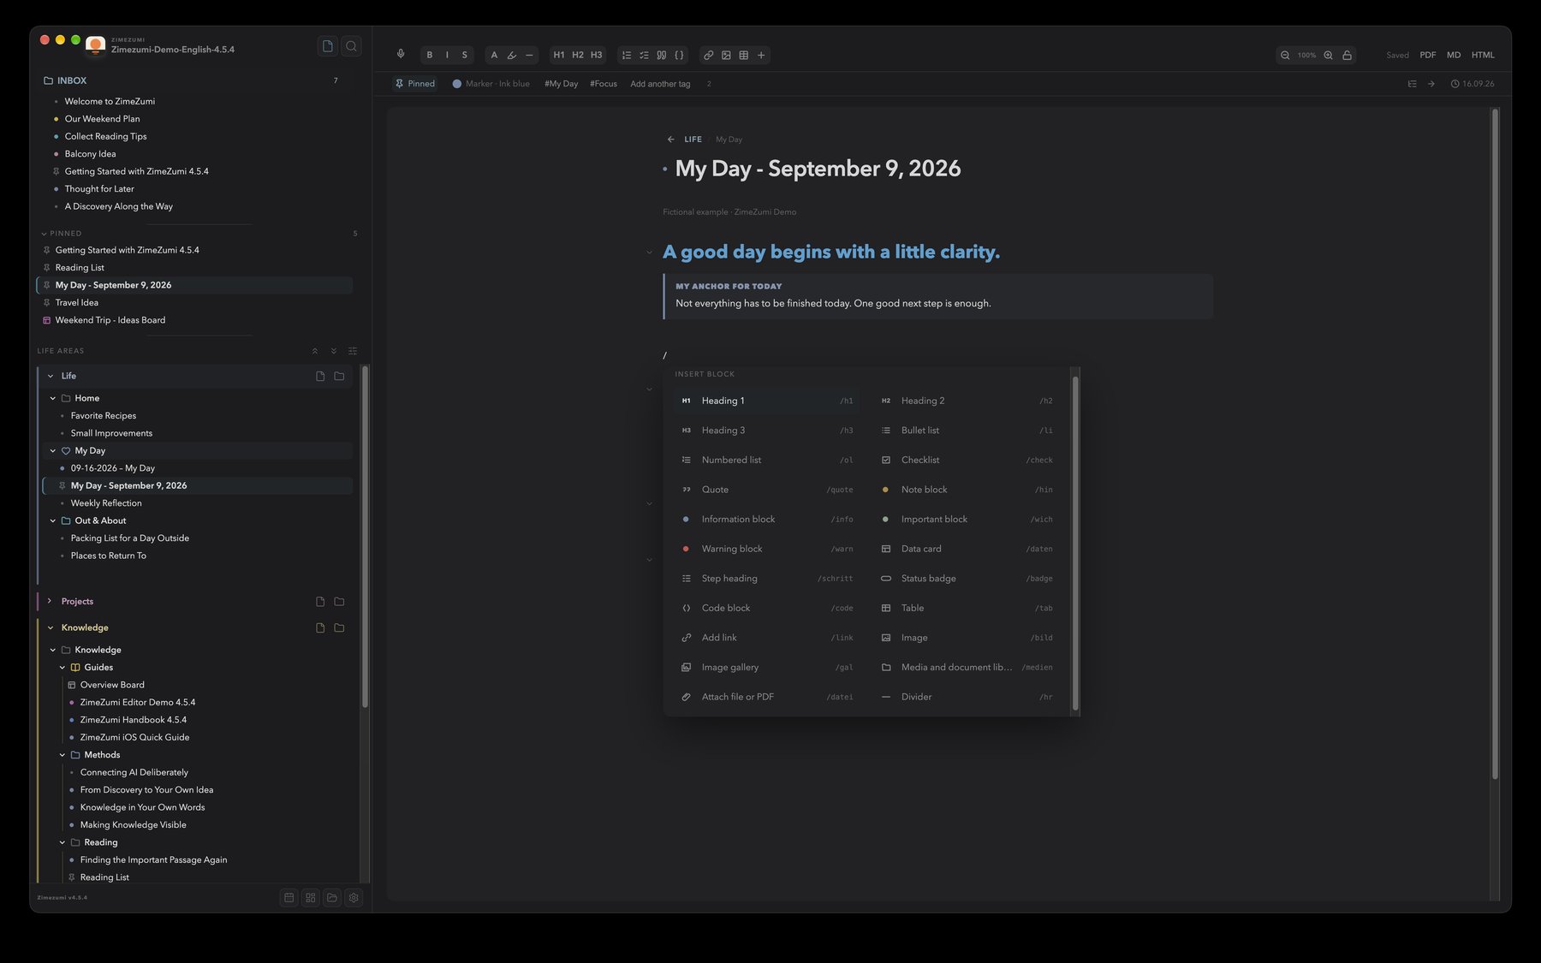Open search with the magnifier icon

pos(351,46)
